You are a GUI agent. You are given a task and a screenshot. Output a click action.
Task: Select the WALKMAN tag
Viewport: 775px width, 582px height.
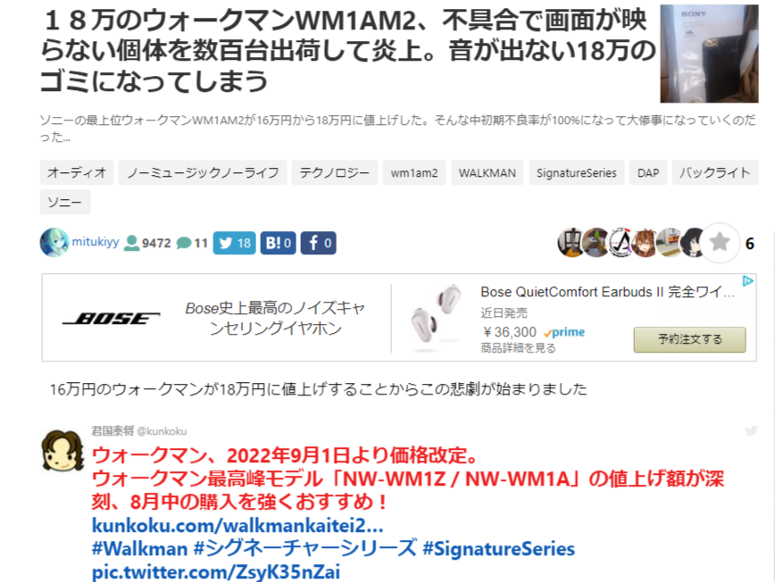tap(487, 172)
